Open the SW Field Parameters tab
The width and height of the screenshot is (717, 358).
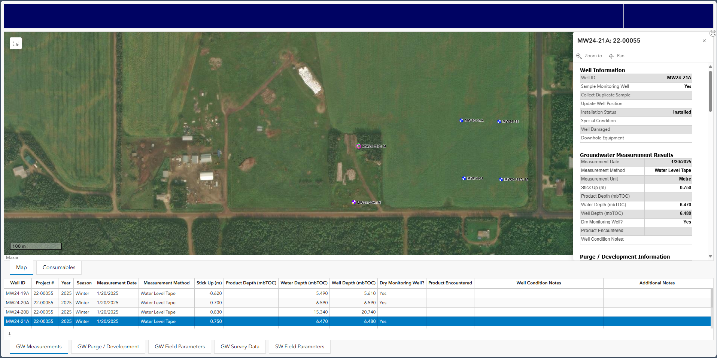point(300,347)
